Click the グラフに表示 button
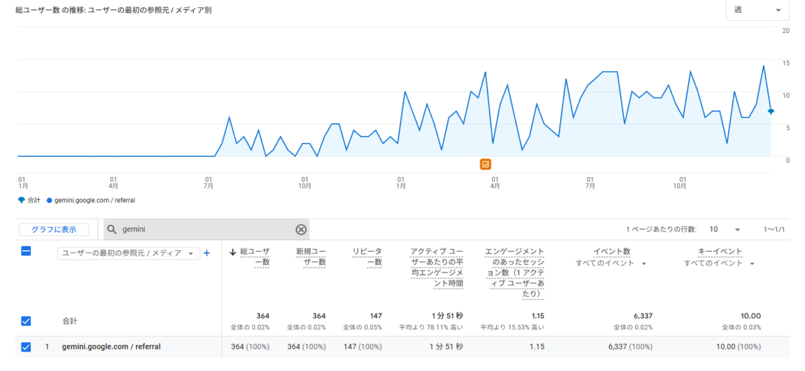805x371 pixels. point(54,229)
